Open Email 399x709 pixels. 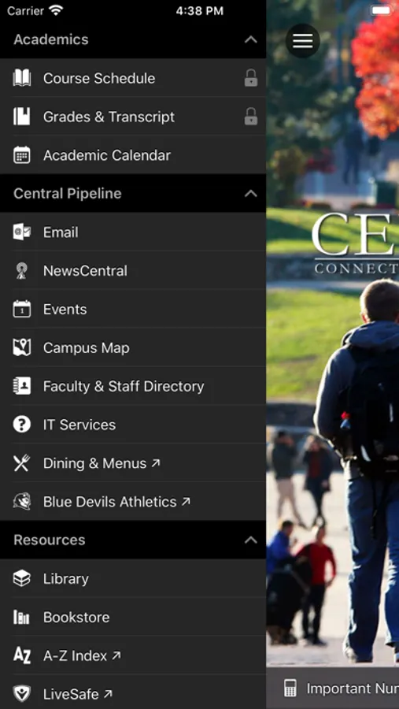pyautogui.click(x=133, y=232)
